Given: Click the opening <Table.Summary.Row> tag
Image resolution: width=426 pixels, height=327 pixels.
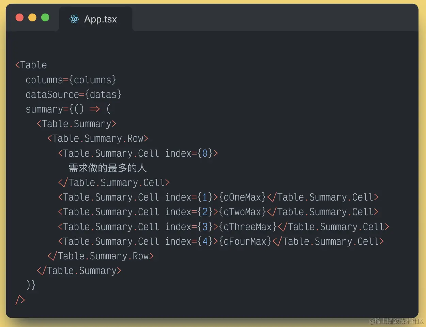Looking at the screenshot, I should pos(98,138).
